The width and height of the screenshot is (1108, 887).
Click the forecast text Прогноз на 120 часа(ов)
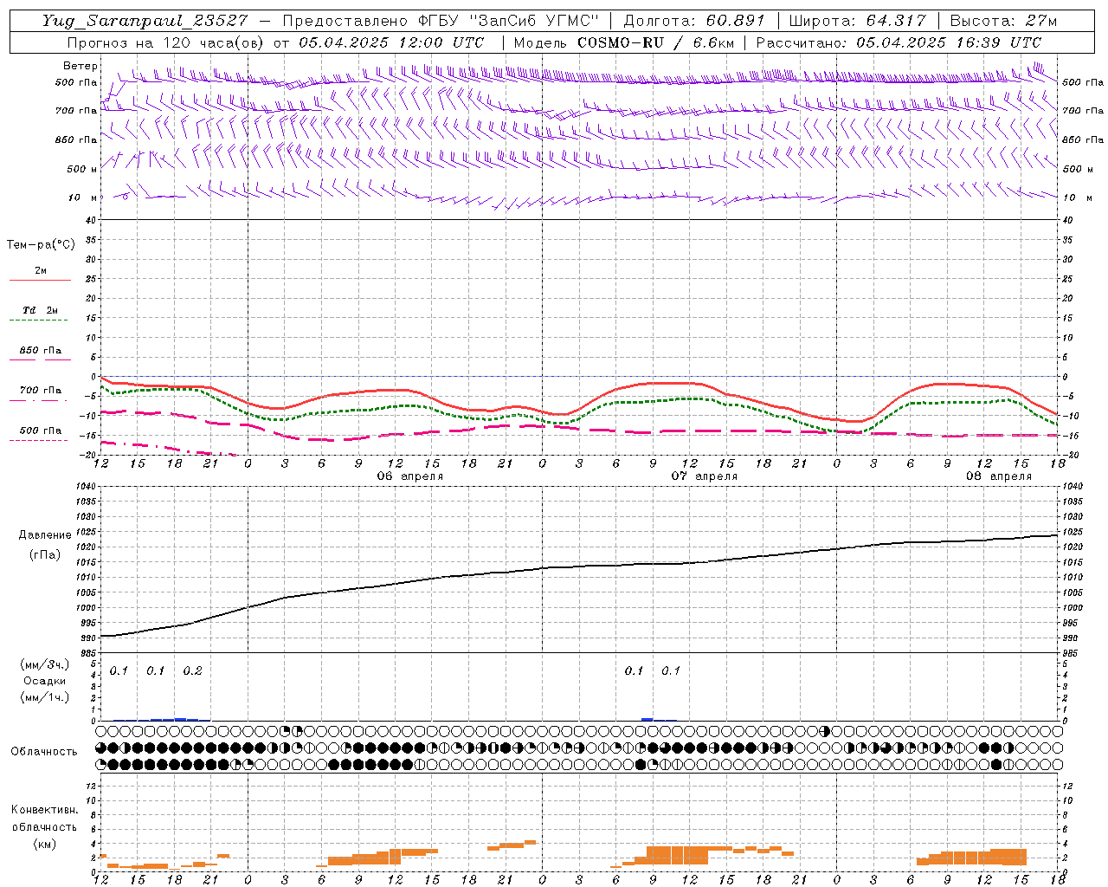[x=165, y=42]
